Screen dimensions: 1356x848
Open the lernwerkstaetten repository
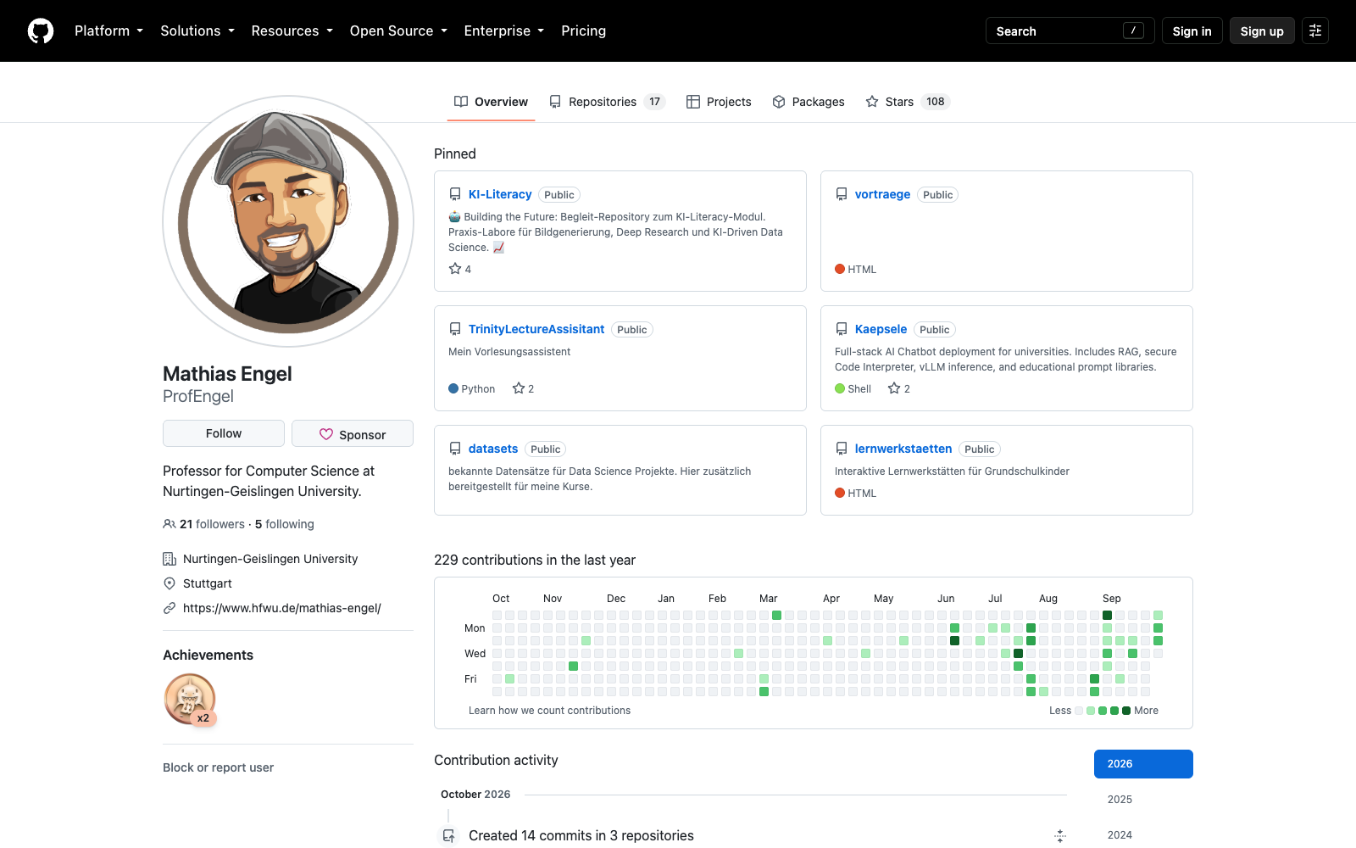point(903,449)
